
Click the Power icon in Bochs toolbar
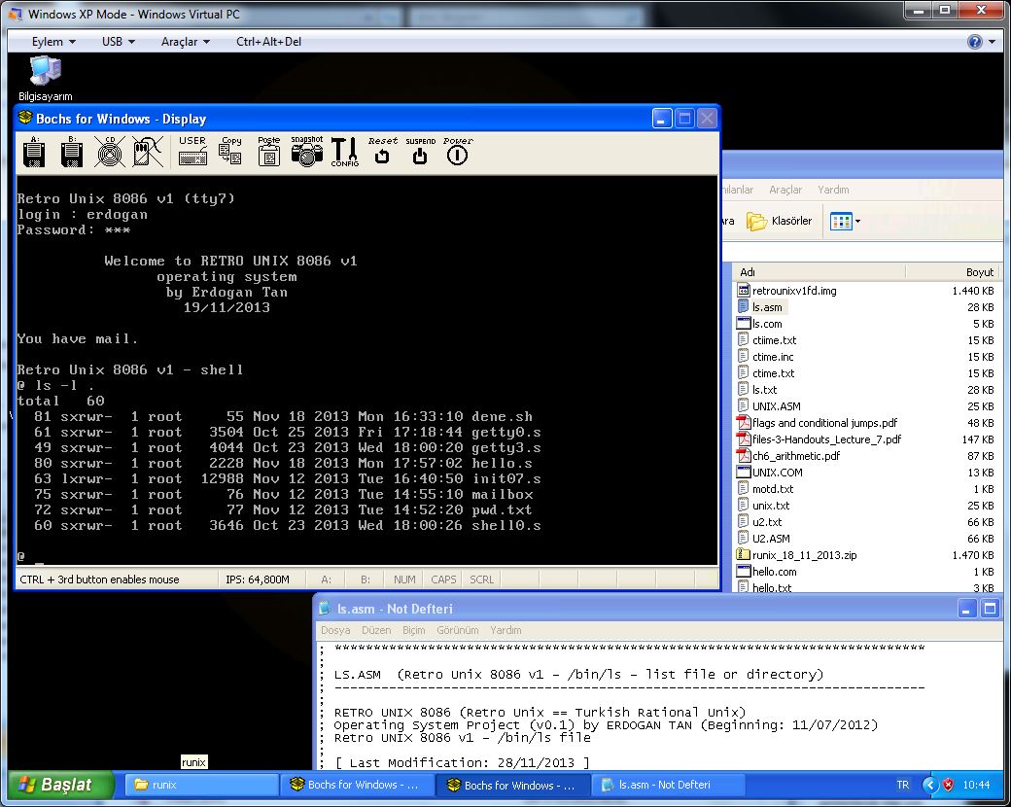click(x=458, y=151)
